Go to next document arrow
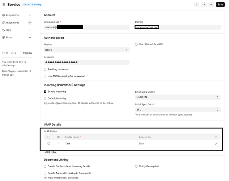229x181 pixels. coord(204,5)
